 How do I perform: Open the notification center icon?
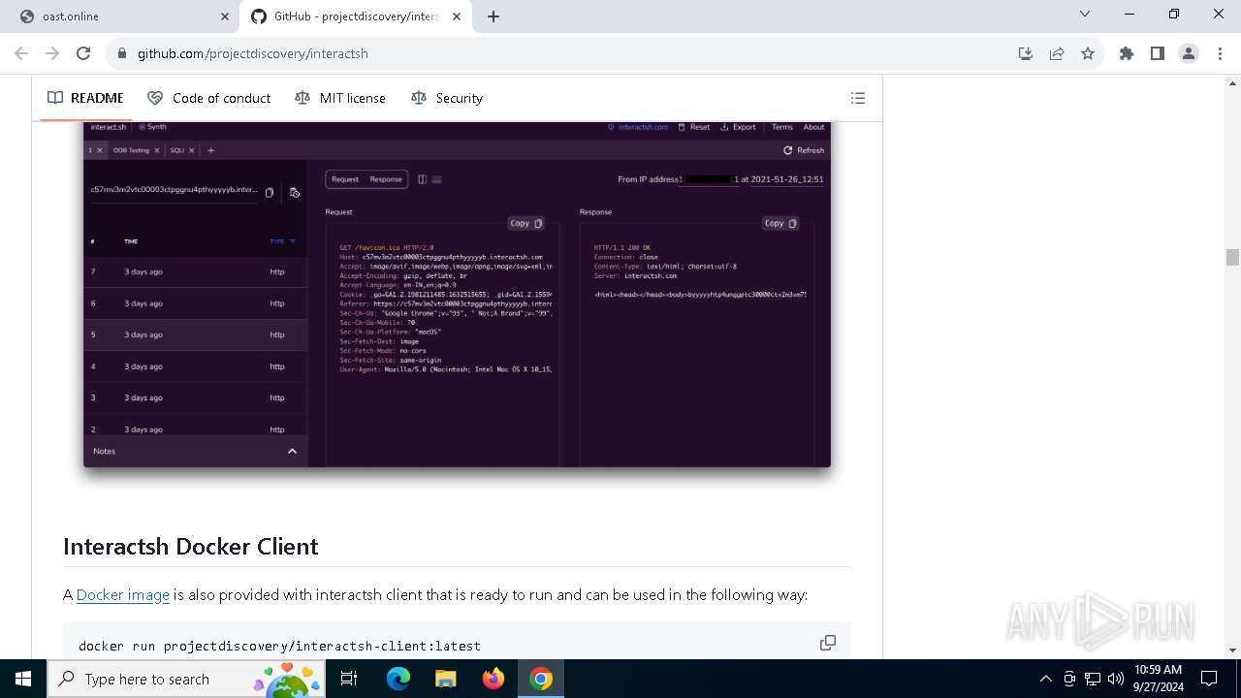1209,679
